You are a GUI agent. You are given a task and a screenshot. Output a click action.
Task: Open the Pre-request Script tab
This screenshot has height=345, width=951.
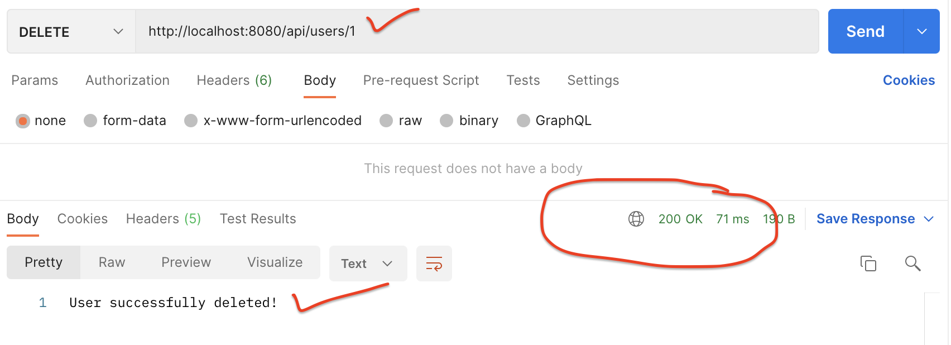(x=421, y=80)
